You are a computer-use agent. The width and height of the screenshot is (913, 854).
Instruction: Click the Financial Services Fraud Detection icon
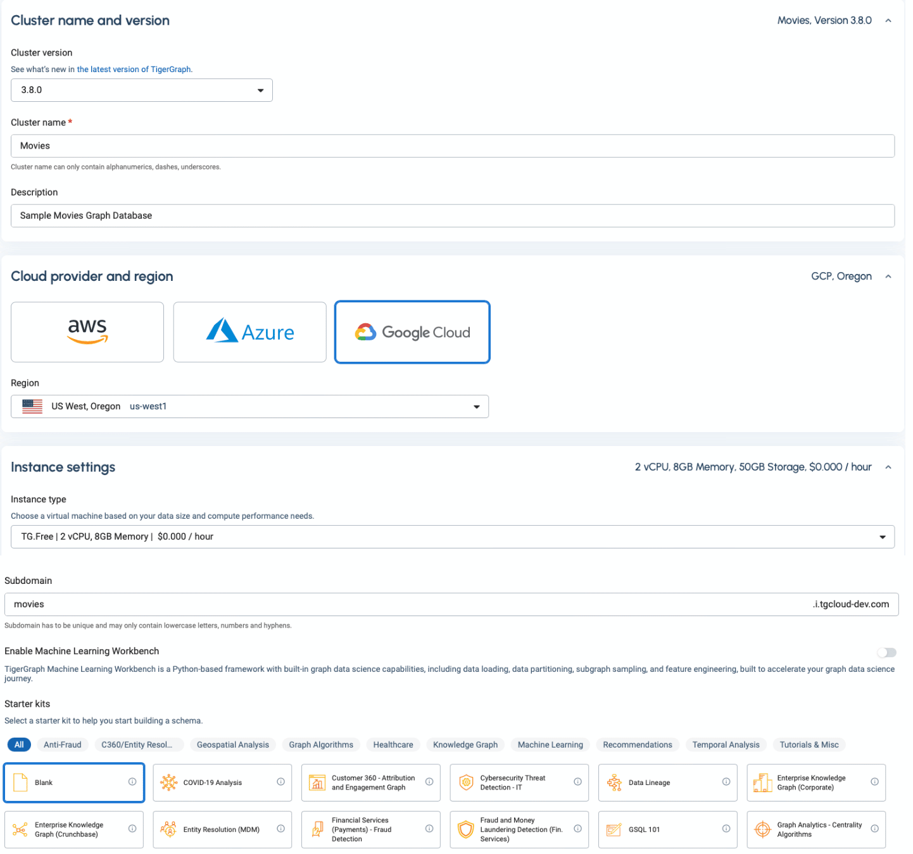pyautogui.click(x=317, y=829)
